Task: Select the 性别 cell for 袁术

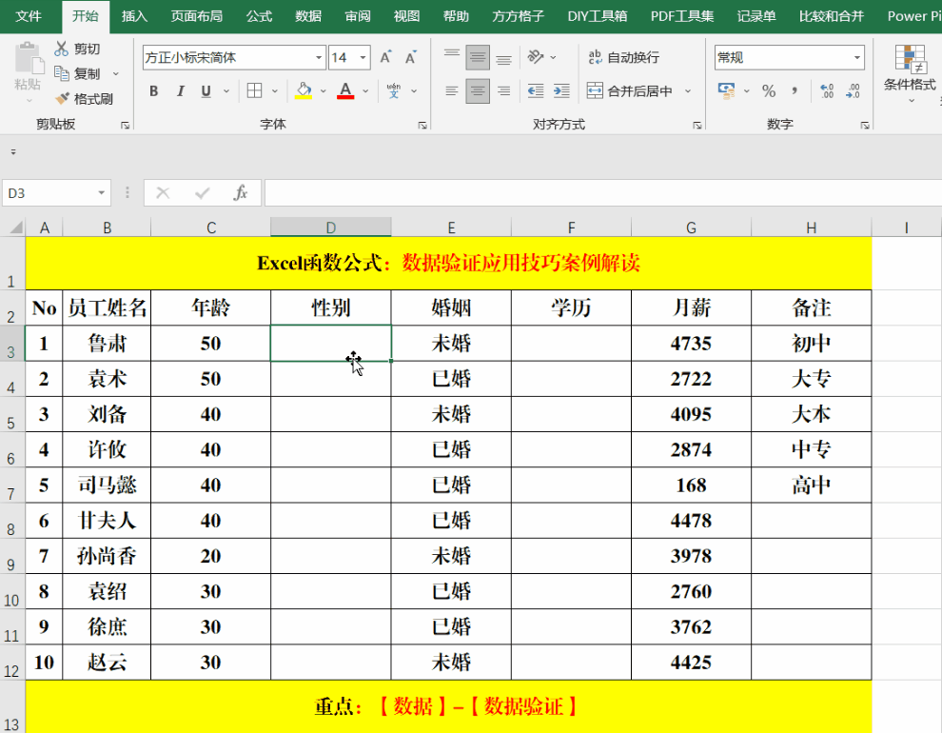Action: click(330, 379)
